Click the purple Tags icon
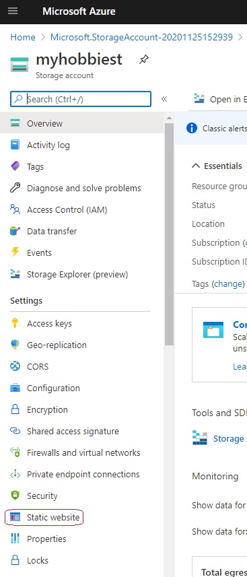 click(x=15, y=166)
